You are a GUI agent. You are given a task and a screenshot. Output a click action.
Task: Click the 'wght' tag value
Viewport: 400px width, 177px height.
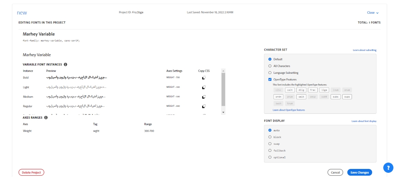tap(96, 131)
